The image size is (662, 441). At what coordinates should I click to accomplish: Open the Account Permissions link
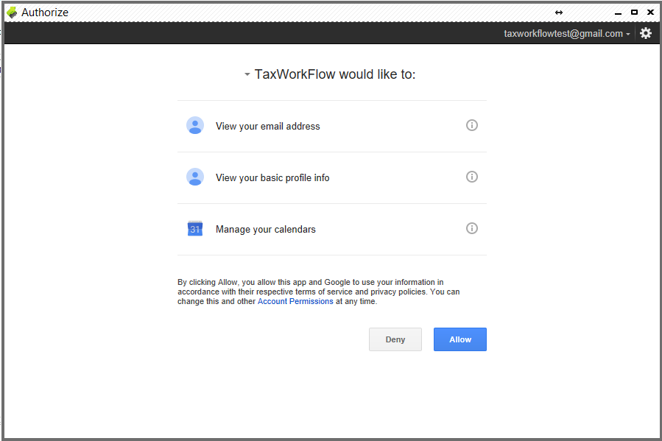[x=295, y=301]
